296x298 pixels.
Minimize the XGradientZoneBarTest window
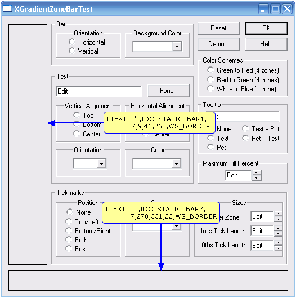[263, 9]
